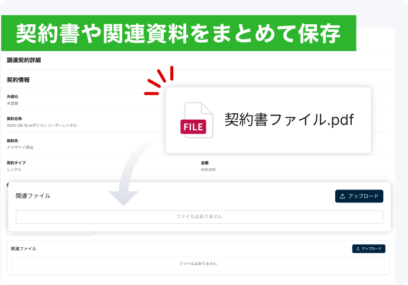
Task: Click contract name 2025-09-15 AIボイスレコーダーレンタル
Action: (x=42, y=125)
